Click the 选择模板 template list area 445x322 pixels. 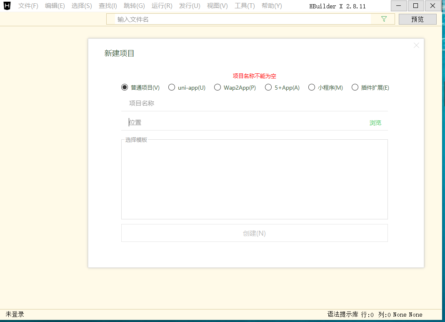(254, 179)
